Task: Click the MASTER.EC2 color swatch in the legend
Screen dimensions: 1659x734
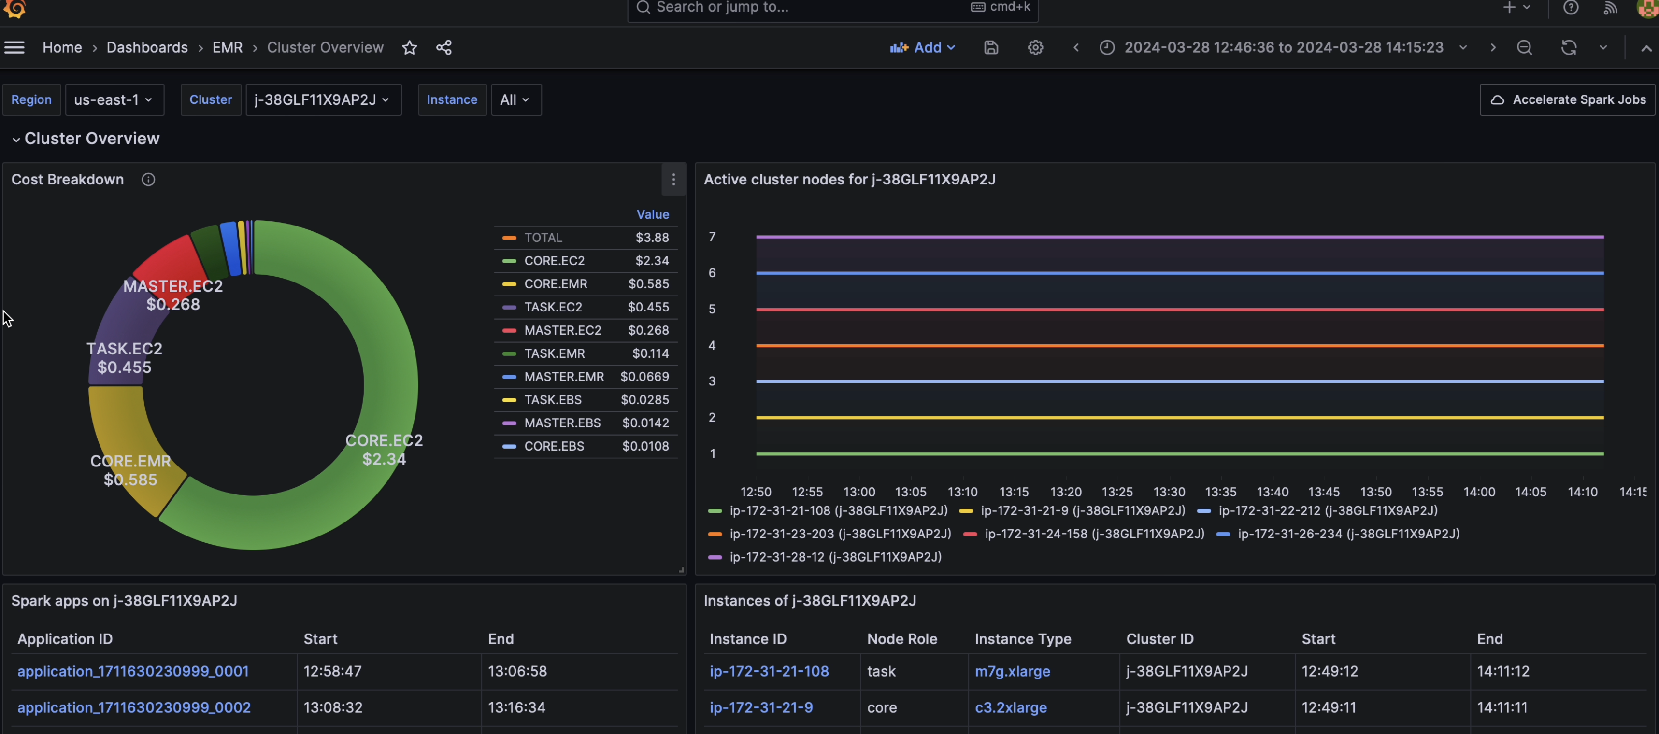Action: (509, 330)
